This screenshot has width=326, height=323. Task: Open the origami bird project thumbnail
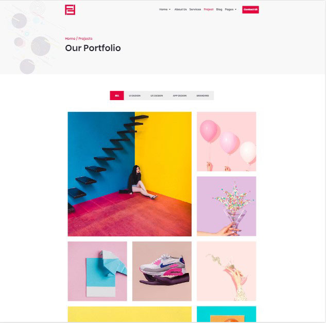(97, 271)
